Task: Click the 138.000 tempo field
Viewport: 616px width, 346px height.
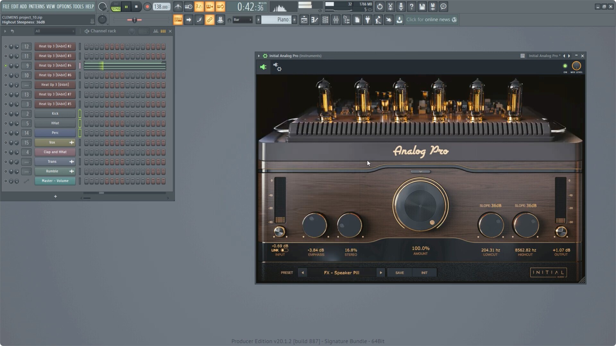Action: coord(161,6)
